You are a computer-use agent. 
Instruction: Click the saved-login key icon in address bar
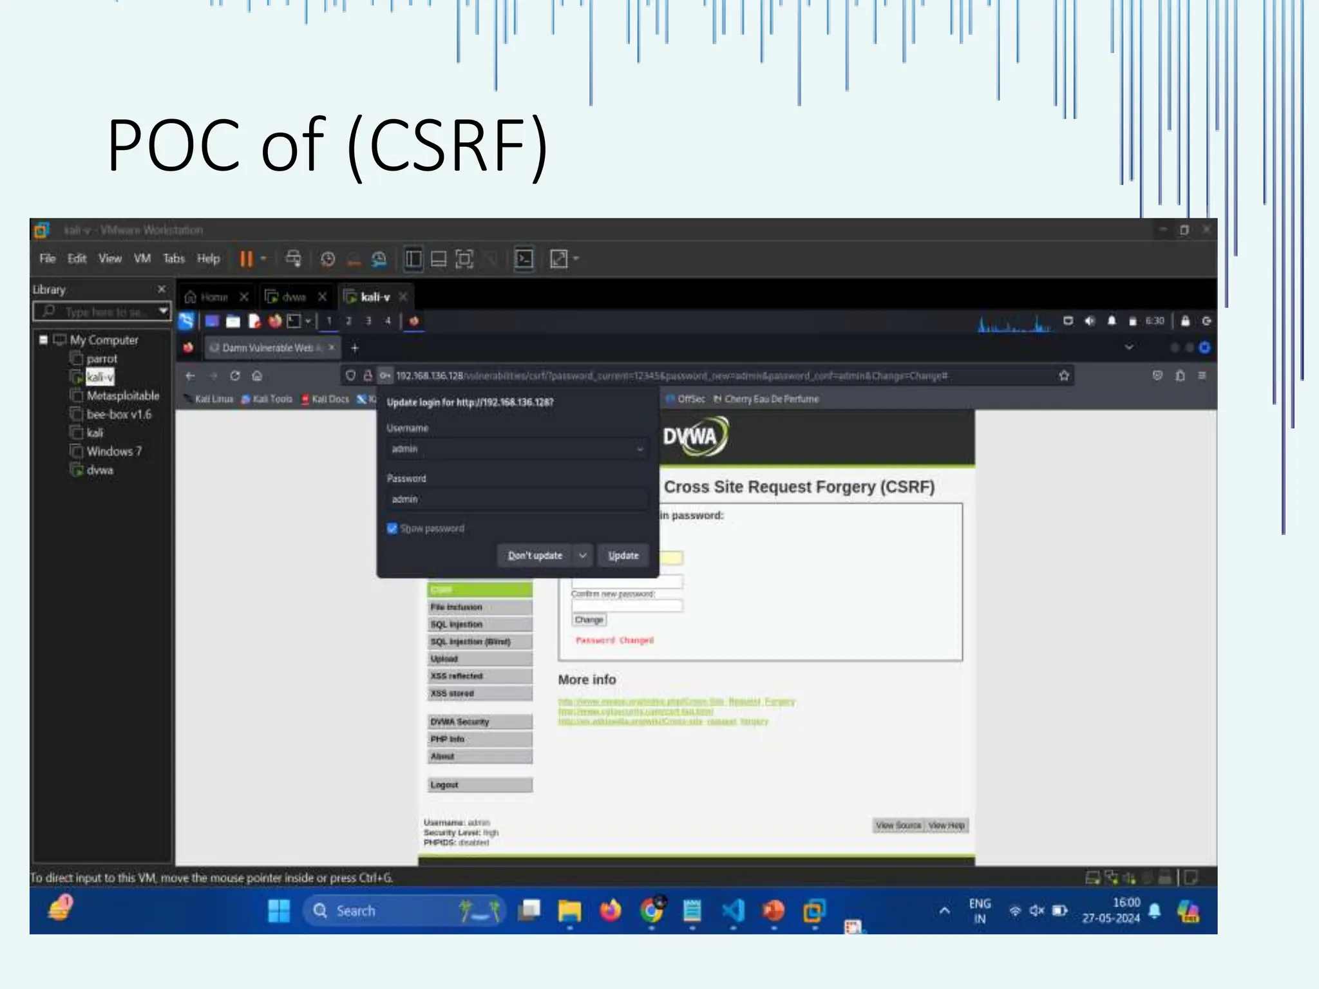click(x=384, y=375)
